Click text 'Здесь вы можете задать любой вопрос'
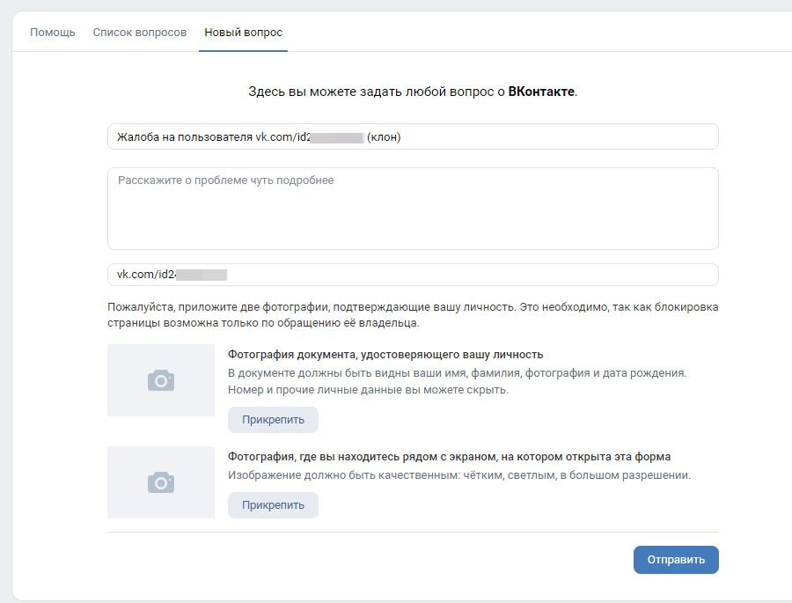This screenshot has width=792, height=603. click(371, 92)
